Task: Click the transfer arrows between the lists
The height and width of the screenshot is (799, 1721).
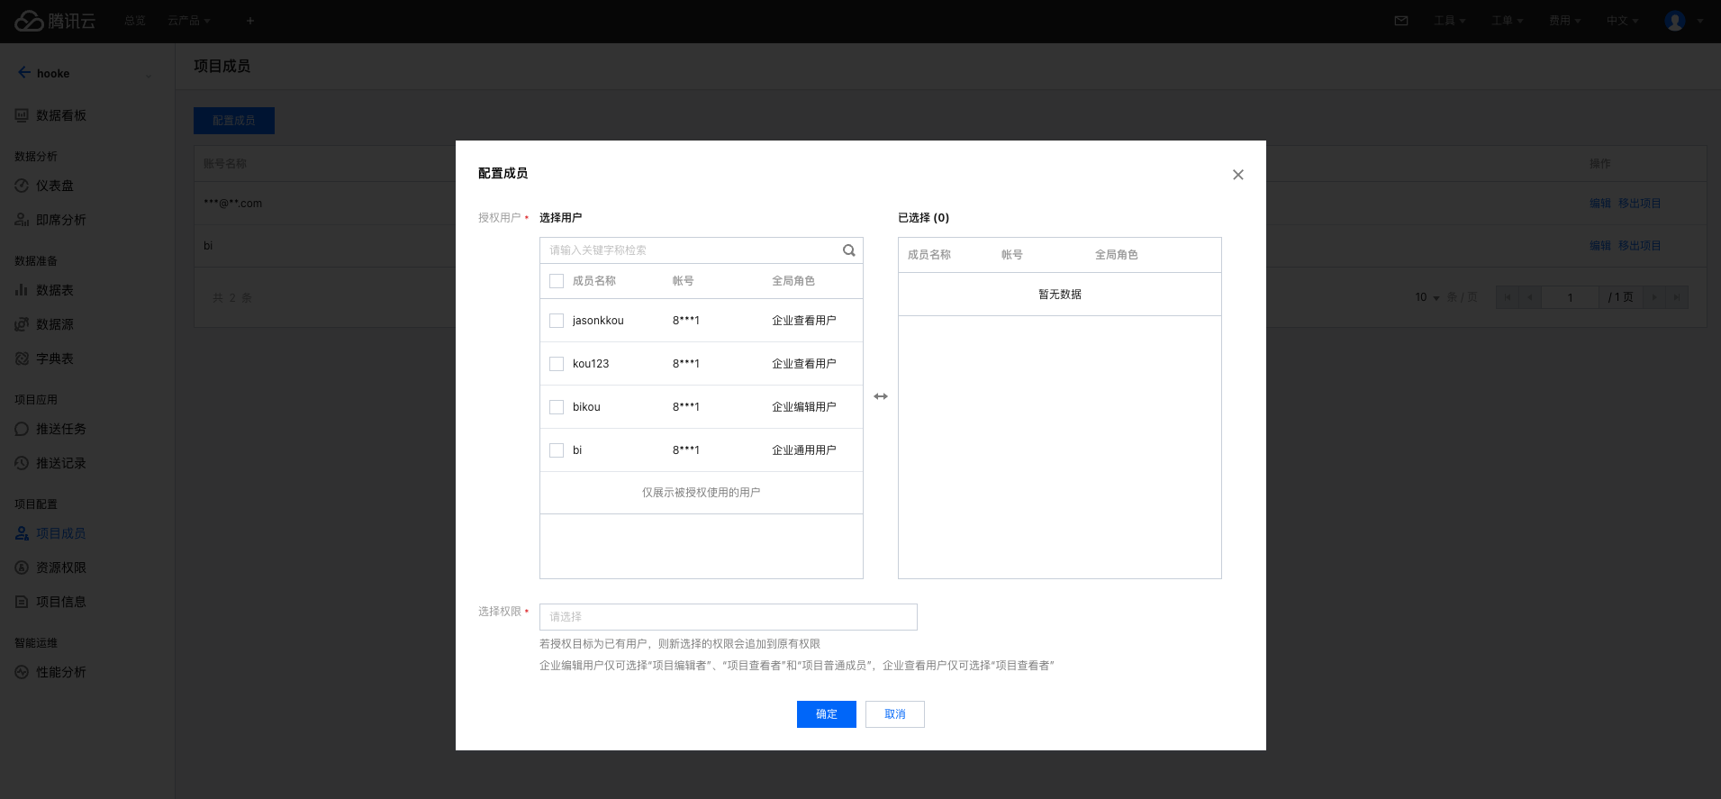Action: click(x=881, y=396)
